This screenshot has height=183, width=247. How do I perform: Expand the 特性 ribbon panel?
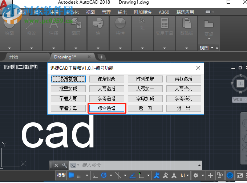point(120,48)
